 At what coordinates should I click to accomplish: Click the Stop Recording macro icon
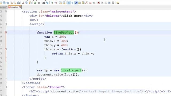coord(102,3)
